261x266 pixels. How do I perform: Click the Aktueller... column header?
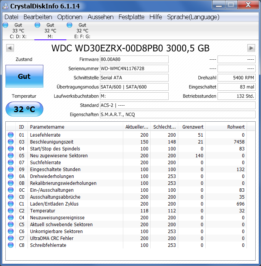[x=137, y=127]
